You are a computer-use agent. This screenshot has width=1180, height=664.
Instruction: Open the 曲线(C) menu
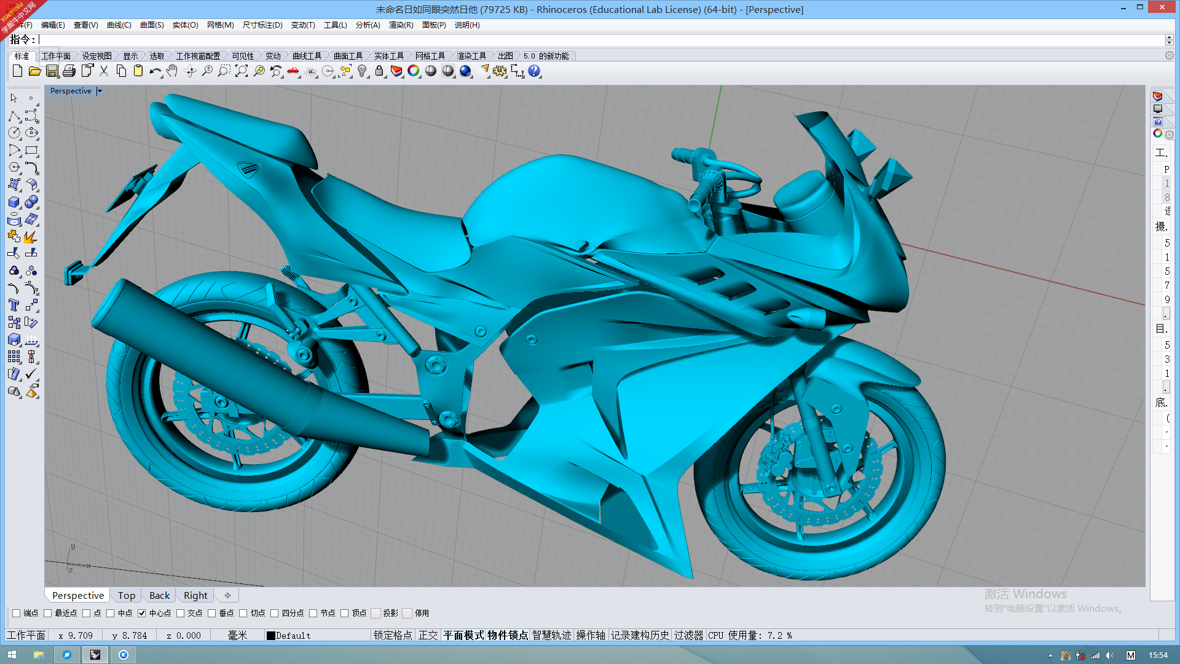[x=119, y=25]
